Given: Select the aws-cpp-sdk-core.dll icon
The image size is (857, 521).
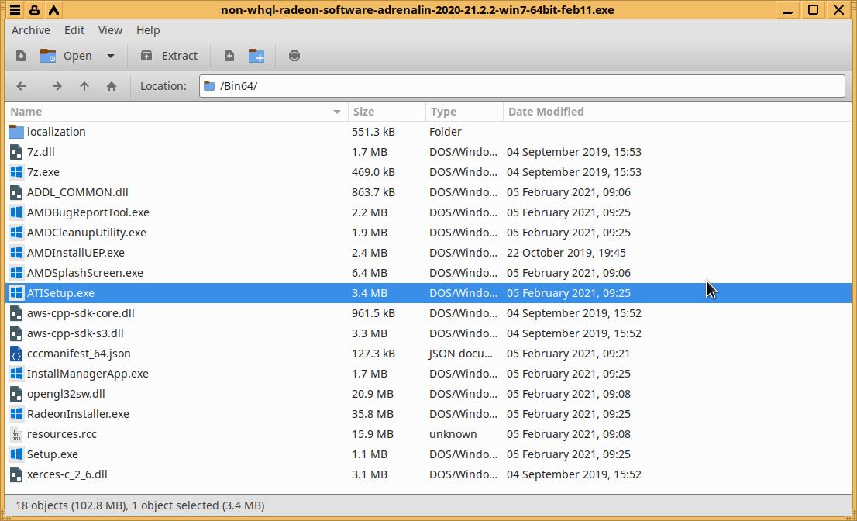Looking at the screenshot, I should 16,313.
